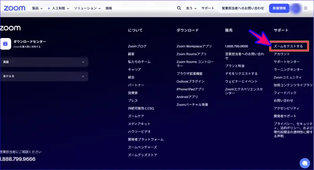Open the アカウント link
This screenshot has width=314, height=170.
(x=282, y=54)
